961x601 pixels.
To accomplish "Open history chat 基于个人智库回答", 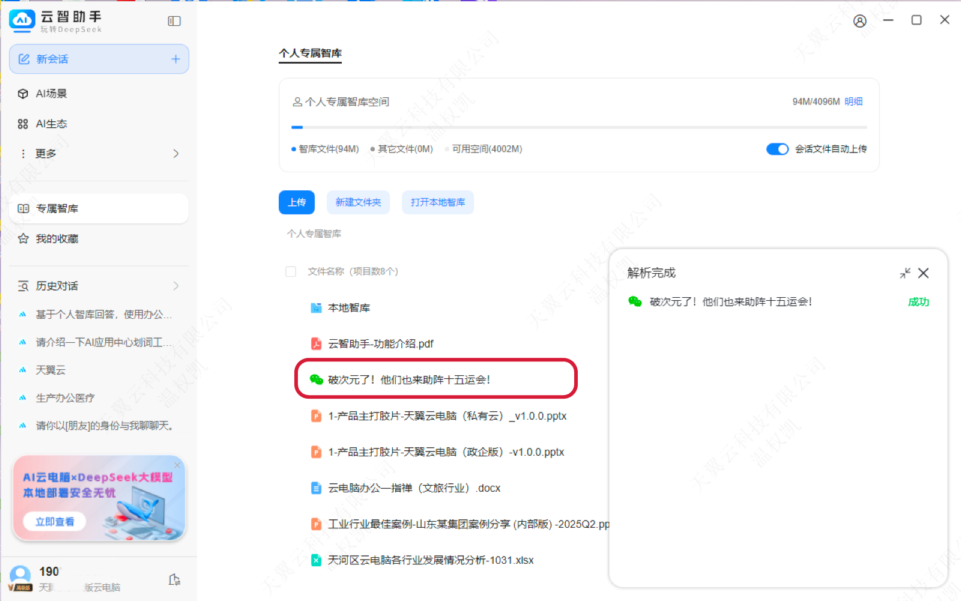I will 103,314.
